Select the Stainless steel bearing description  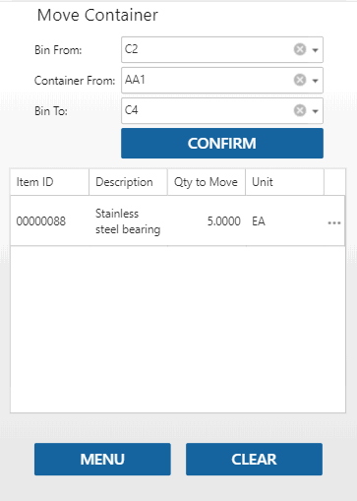pyautogui.click(x=128, y=221)
